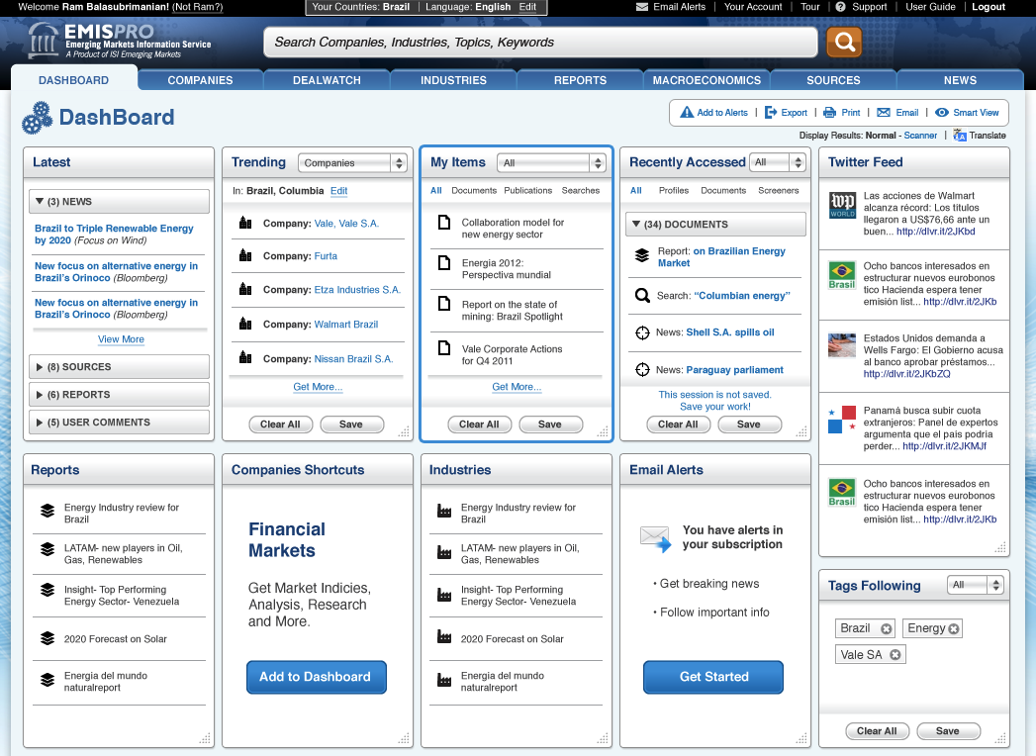Expand the (8) SOURCES section
Image resolution: width=1036 pixels, height=756 pixels.
tap(119, 367)
